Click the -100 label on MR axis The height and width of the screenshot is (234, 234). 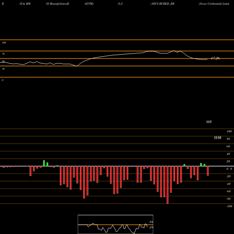(x=229, y=206)
